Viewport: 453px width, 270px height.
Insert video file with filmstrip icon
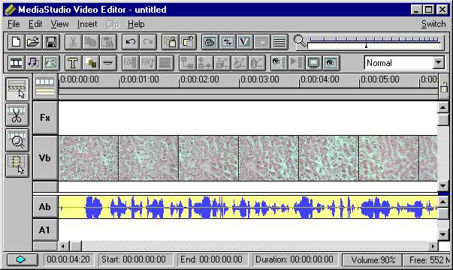(x=16, y=62)
